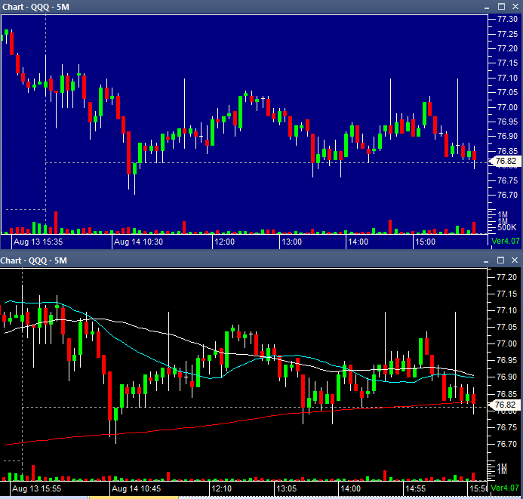Close the black-background QQQ chart window
The image size is (523, 499).
515,260
